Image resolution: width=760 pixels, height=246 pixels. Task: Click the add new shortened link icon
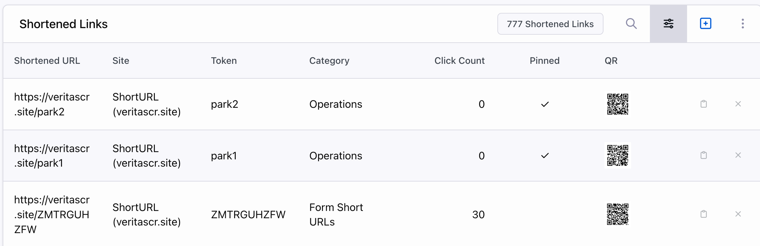click(705, 24)
